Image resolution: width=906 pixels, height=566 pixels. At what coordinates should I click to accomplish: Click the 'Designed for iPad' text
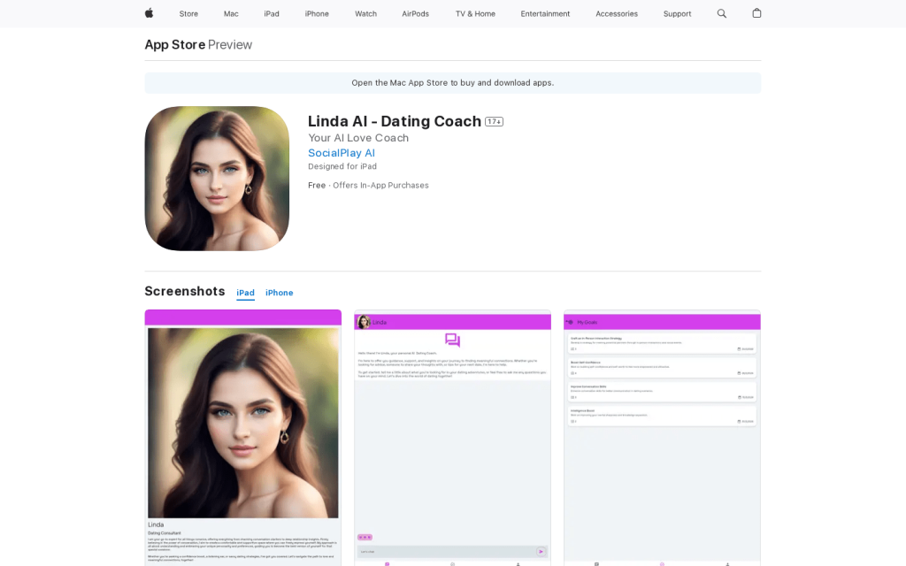point(342,166)
